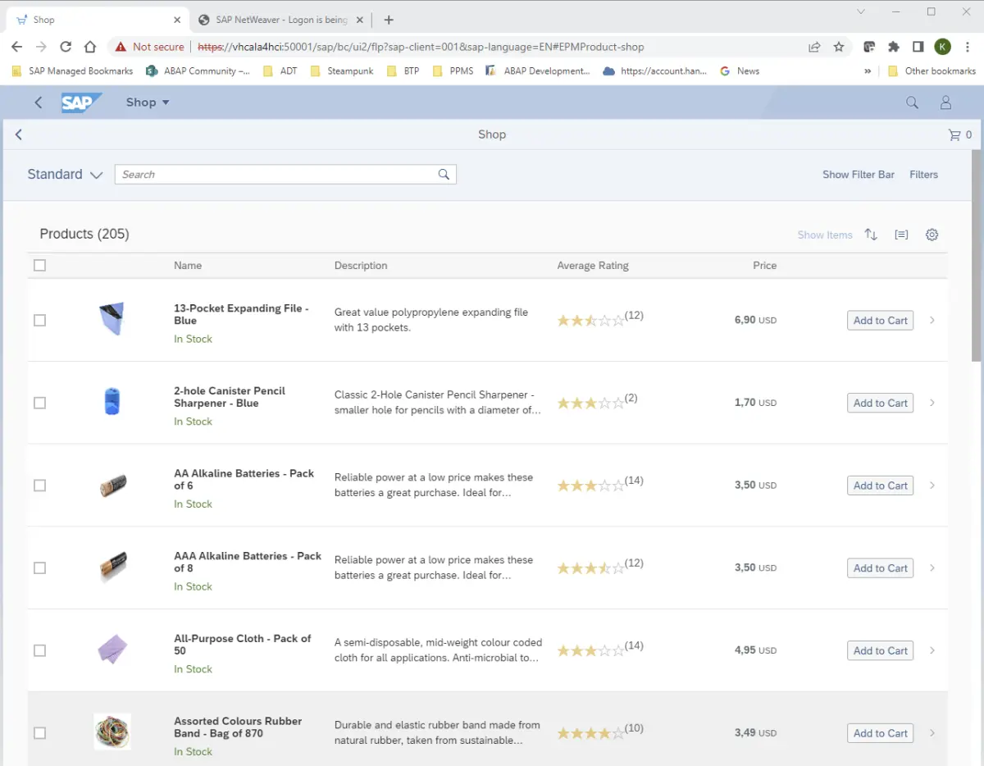Open the Chrome three-dot menu

pyautogui.click(x=968, y=47)
